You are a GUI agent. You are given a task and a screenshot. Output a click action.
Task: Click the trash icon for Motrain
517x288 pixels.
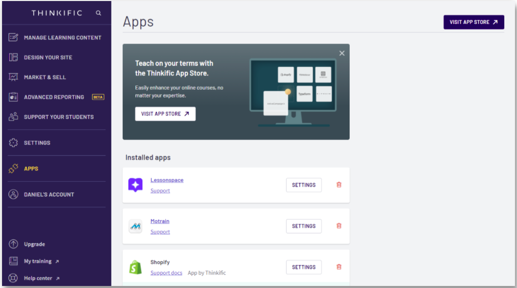click(x=339, y=226)
